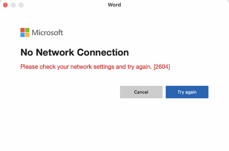The image size is (229, 151).
Task: Dismiss the dialog with the Cancel button
Action: (x=141, y=92)
